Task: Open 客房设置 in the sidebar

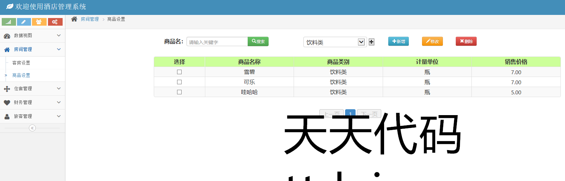Action: [x=21, y=63]
